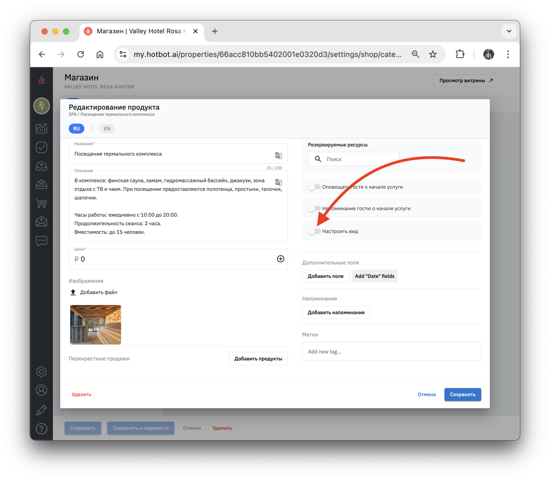Open the user profile sidebar icon
550x480 pixels.
tap(42, 390)
